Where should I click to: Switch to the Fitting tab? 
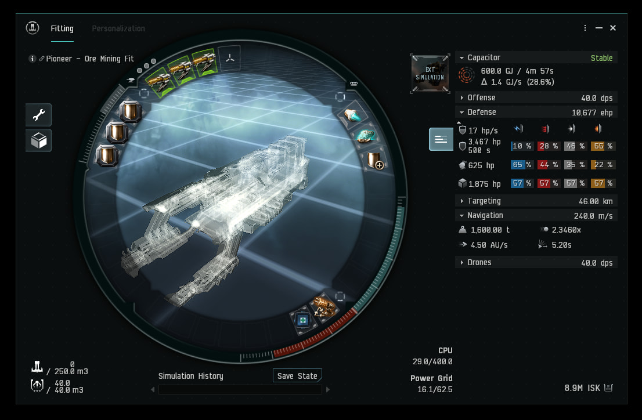[x=62, y=28]
